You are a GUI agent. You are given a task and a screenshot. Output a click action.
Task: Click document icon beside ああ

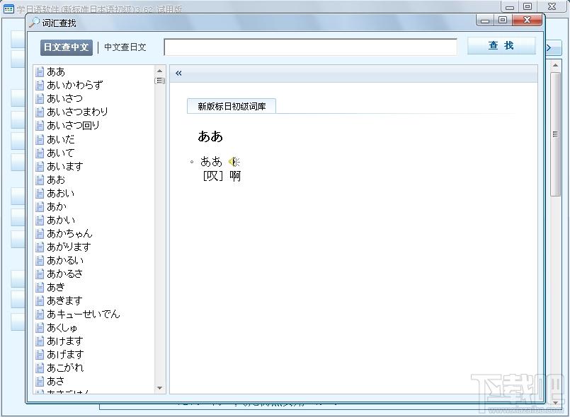[x=40, y=72]
